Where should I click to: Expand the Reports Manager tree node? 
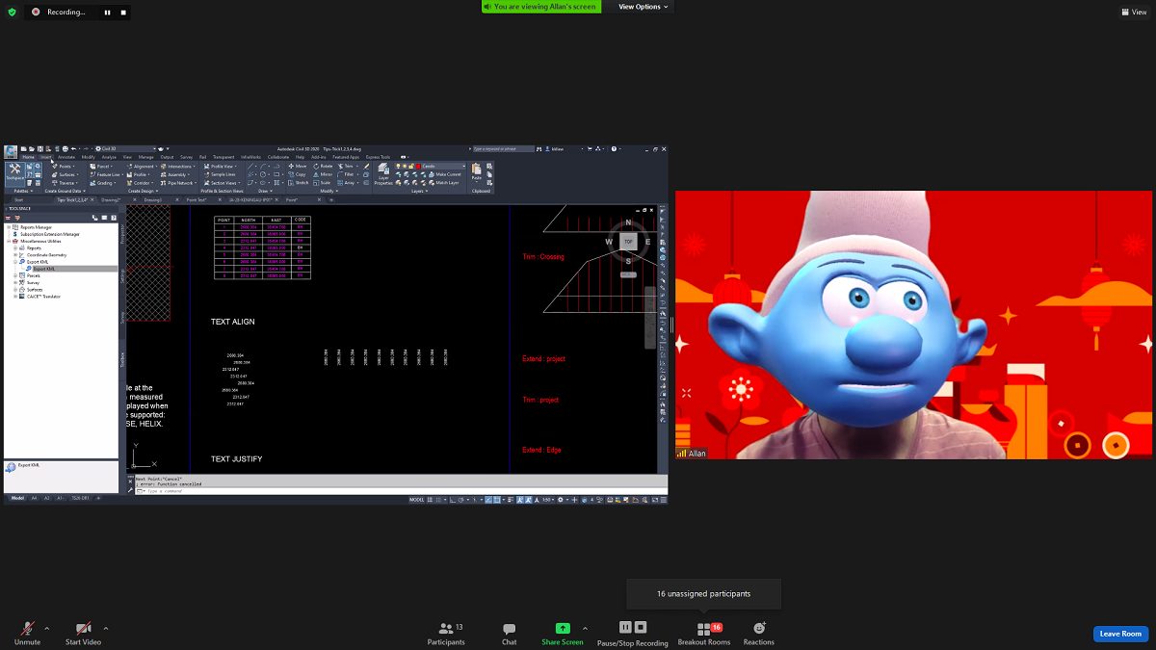[x=9, y=227]
